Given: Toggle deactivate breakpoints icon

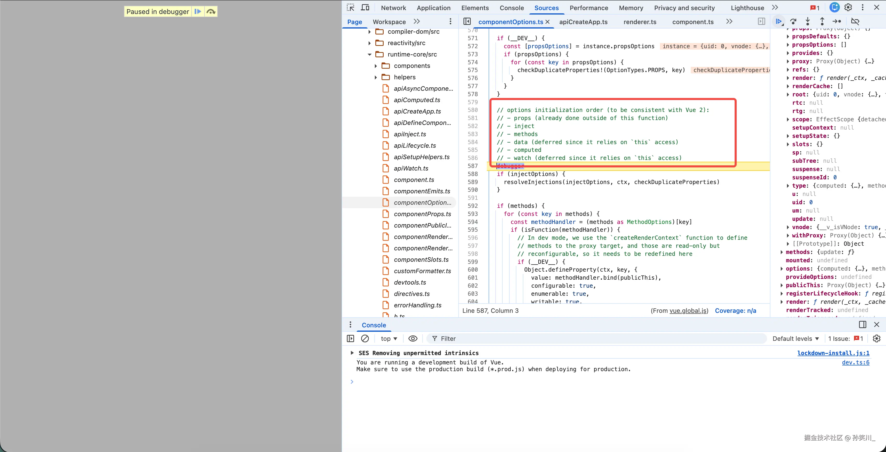Looking at the screenshot, I should click(855, 21).
